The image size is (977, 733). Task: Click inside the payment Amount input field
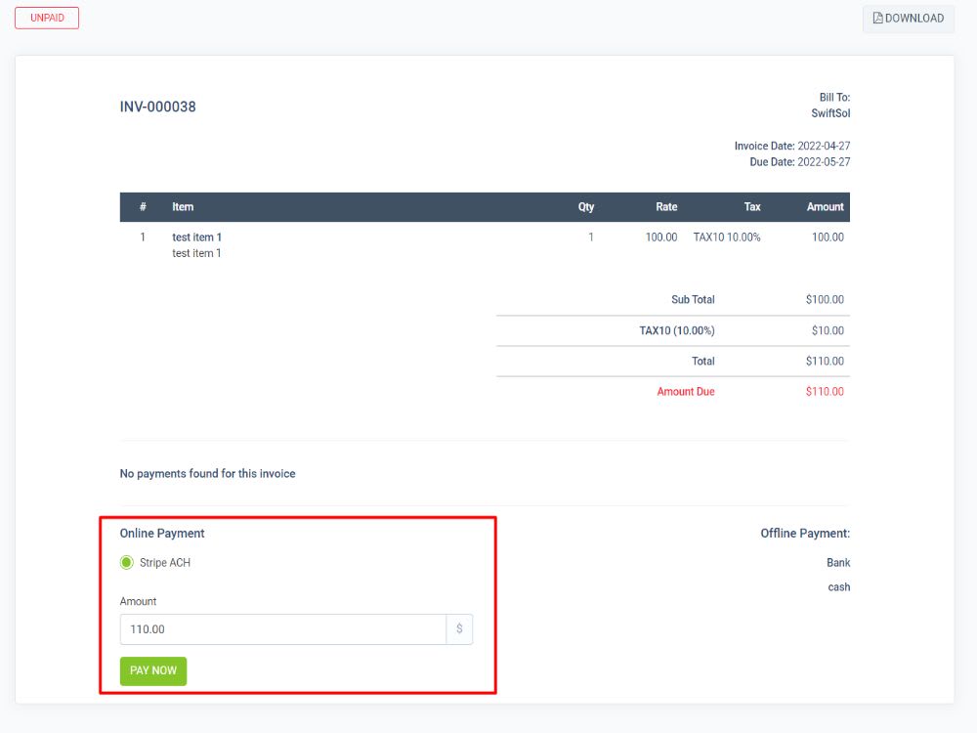click(283, 628)
